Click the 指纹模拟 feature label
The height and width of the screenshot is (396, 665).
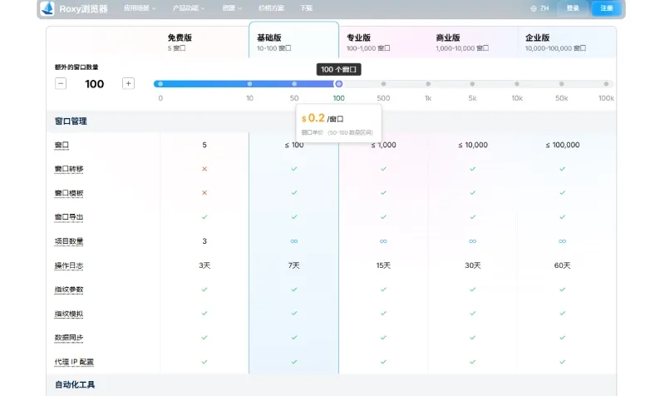coord(69,314)
